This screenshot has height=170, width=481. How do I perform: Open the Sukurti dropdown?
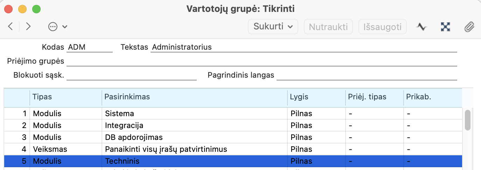pos(273,27)
